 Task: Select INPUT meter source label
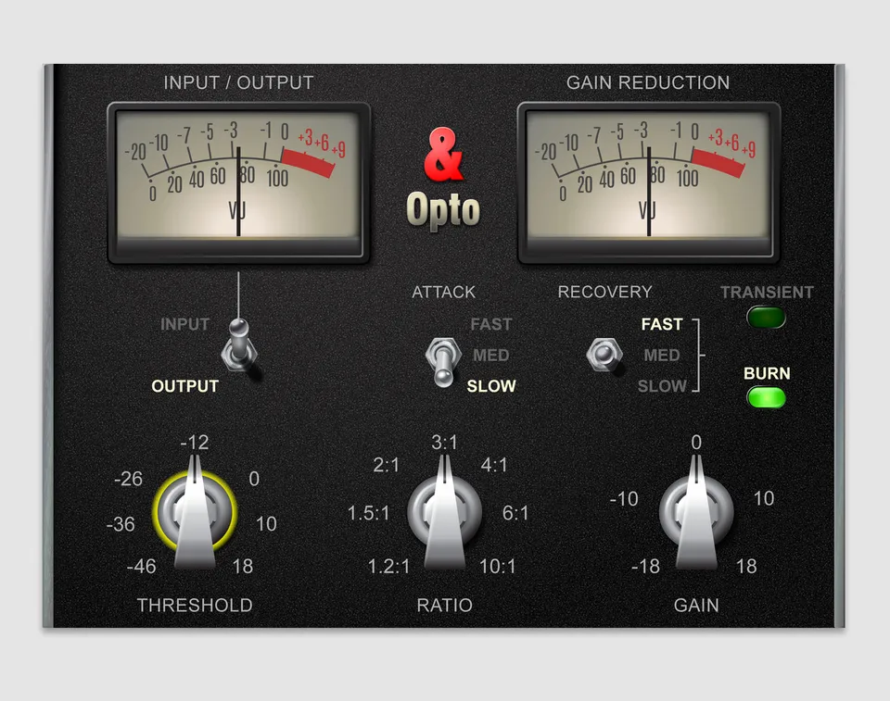pos(185,324)
